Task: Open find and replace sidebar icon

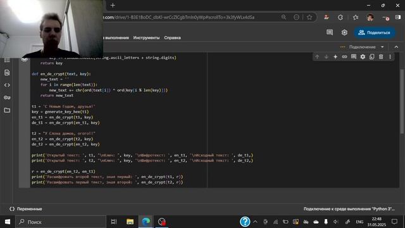Action: pos(7,73)
